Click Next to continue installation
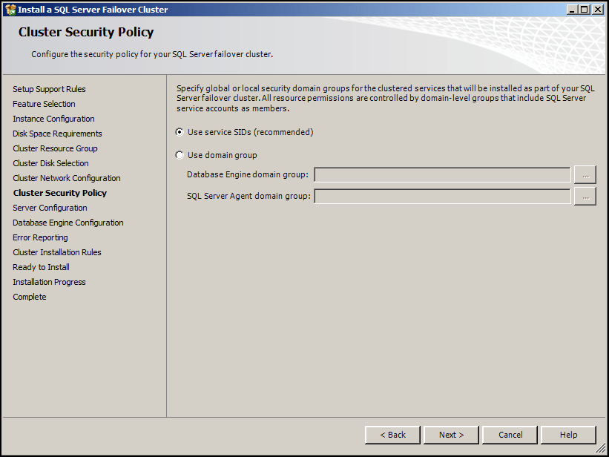This screenshot has width=609, height=457. point(450,435)
